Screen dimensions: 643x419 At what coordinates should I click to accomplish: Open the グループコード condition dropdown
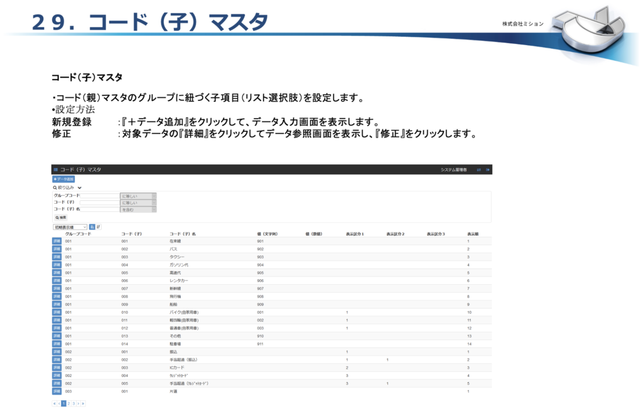[138, 196]
